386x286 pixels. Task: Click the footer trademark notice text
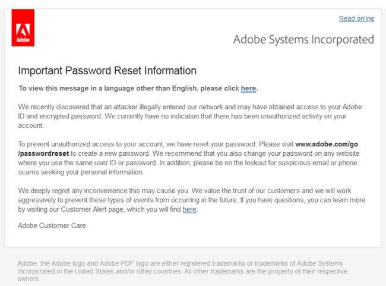182,271
